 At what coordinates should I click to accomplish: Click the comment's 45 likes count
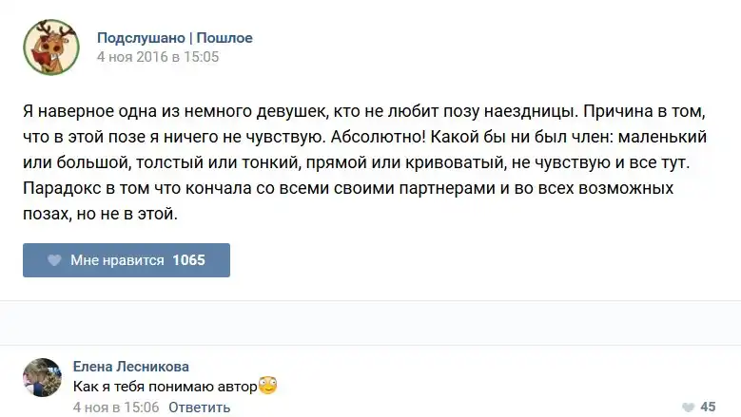click(x=708, y=408)
